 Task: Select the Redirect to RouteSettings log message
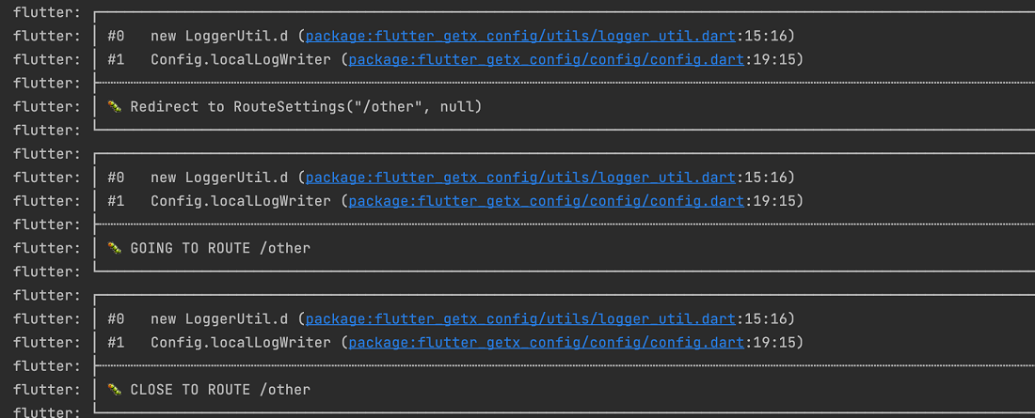click(x=306, y=107)
